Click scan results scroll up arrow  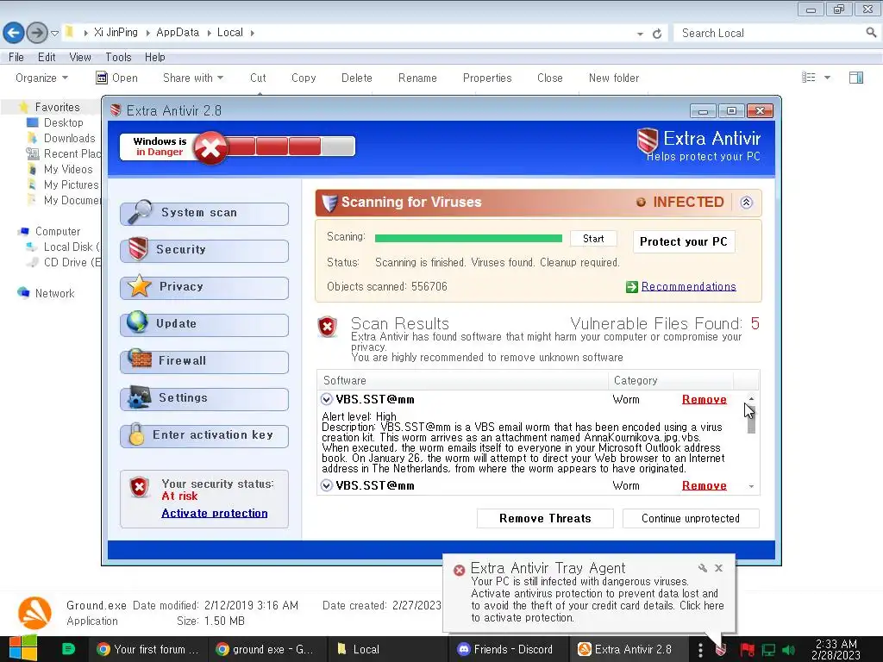coord(751,398)
